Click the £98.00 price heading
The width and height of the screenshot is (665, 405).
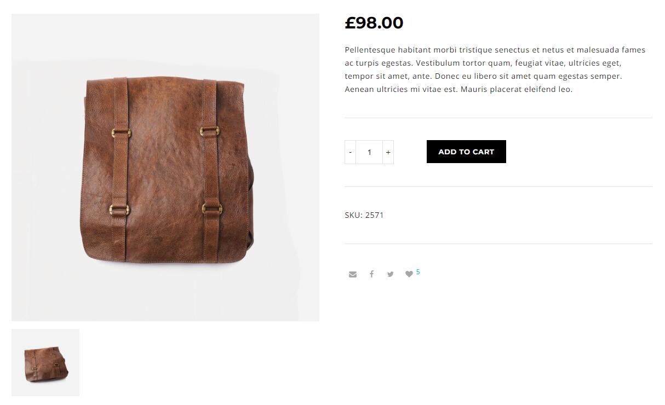point(374,23)
